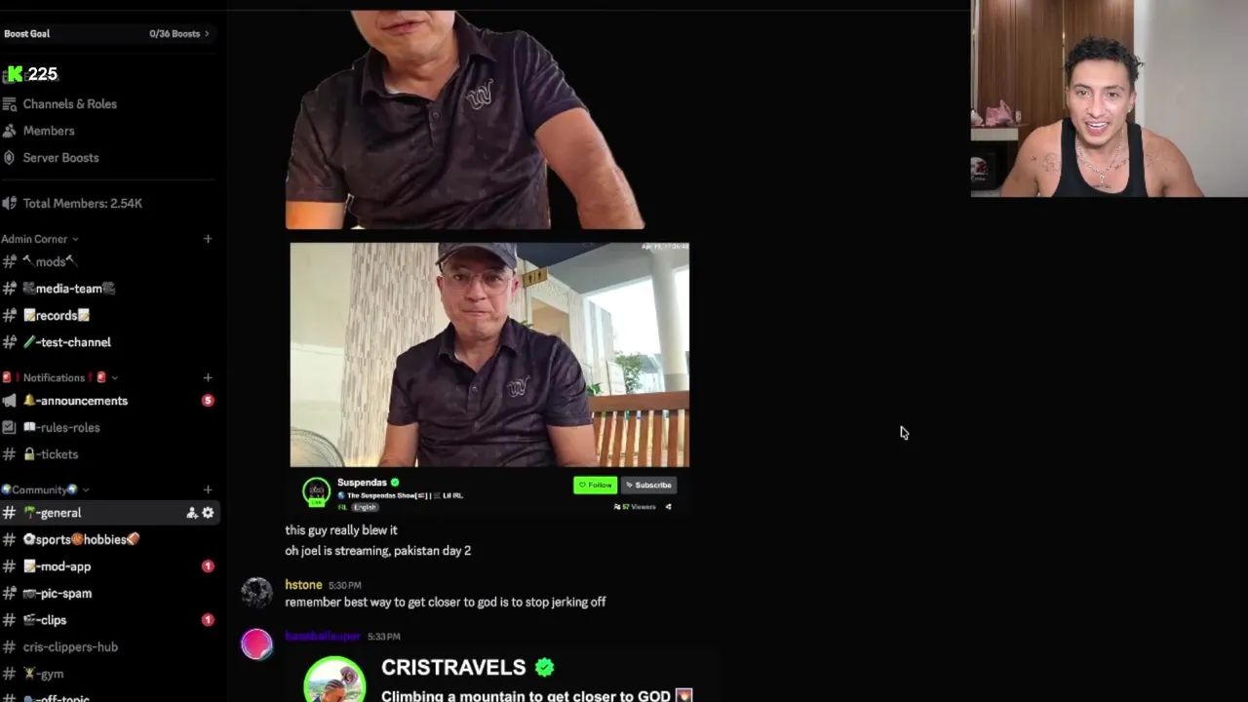
Task: Open hstone's avatar profile
Action: [257, 593]
